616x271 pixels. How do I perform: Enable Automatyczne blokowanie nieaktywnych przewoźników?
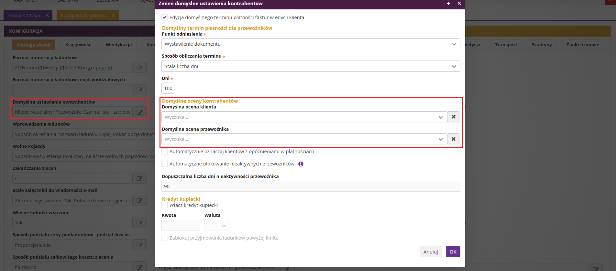click(165, 164)
